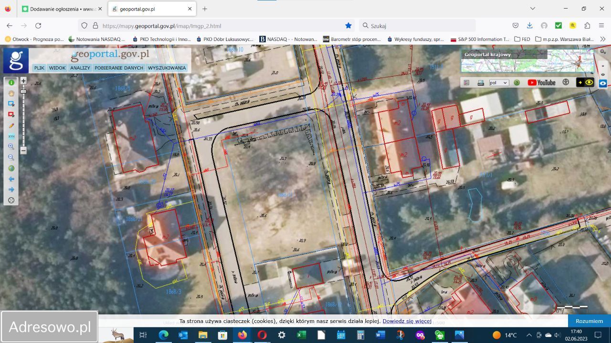Show full map extent with globe icon
Viewport: 611px width, 343px height.
[11, 168]
